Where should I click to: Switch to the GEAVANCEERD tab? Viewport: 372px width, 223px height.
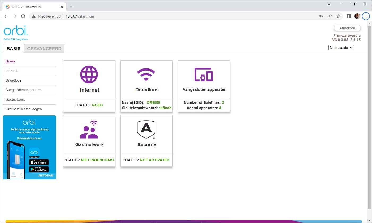[44, 49]
